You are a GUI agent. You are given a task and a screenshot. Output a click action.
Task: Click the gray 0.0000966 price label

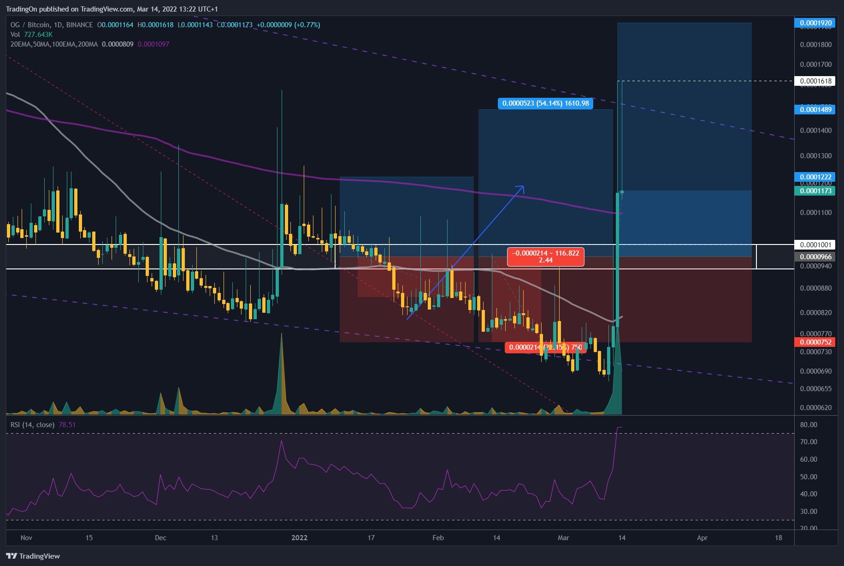point(815,257)
